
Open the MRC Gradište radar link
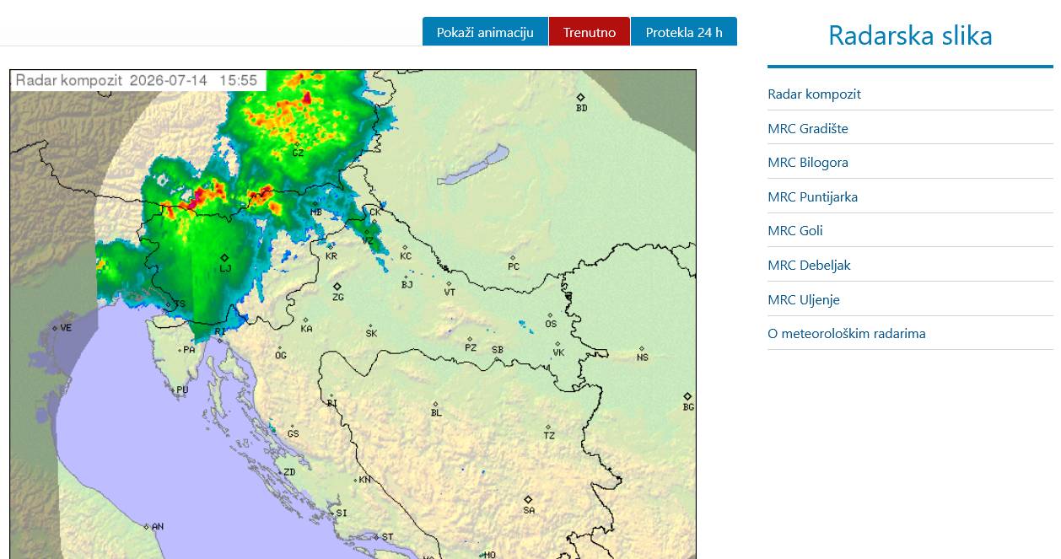point(808,128)
